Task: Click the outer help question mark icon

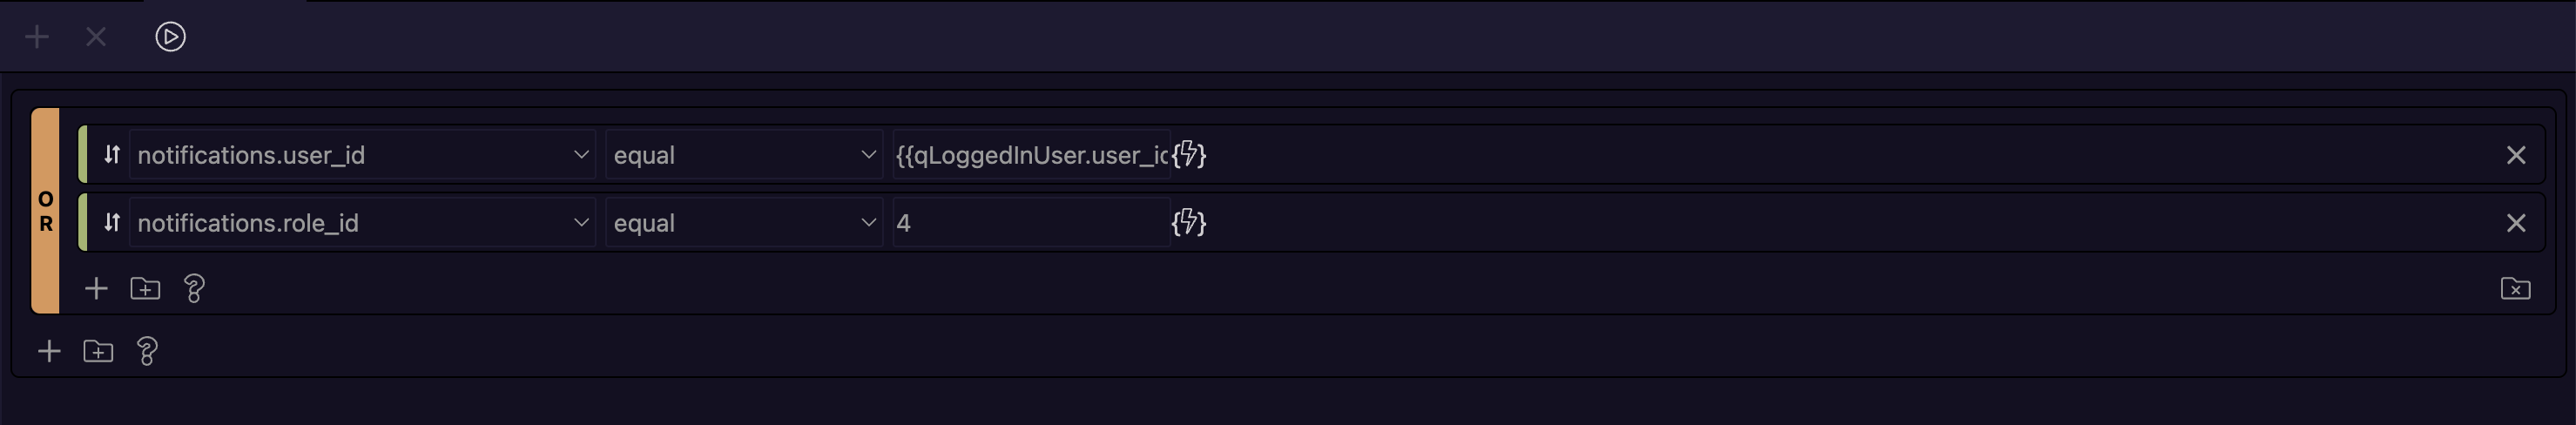Action: [147, 351]
